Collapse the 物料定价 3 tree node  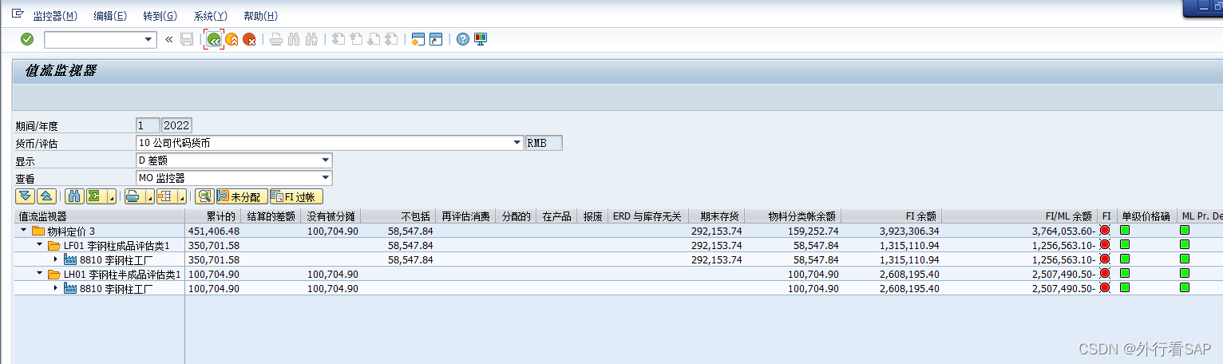[x=23, y=230]
